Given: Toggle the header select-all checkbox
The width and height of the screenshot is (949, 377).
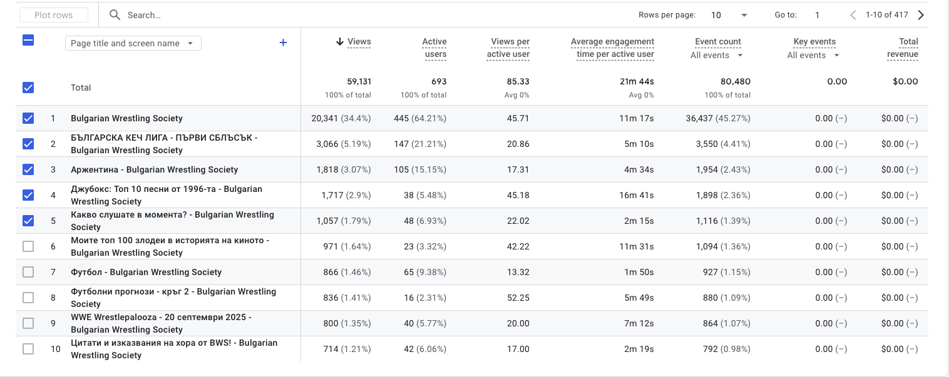Looking at the screenshot, I should click(28, 41).
